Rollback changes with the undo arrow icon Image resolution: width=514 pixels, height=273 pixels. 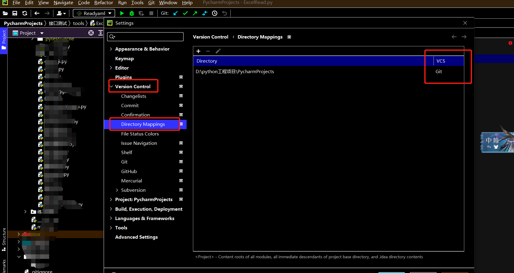coord(224,13)
